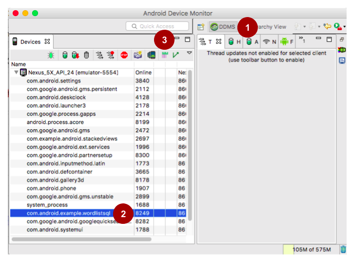Click the red Stop Process icon
This screenshot has width=350, height=258.
[x=124, y=55]
